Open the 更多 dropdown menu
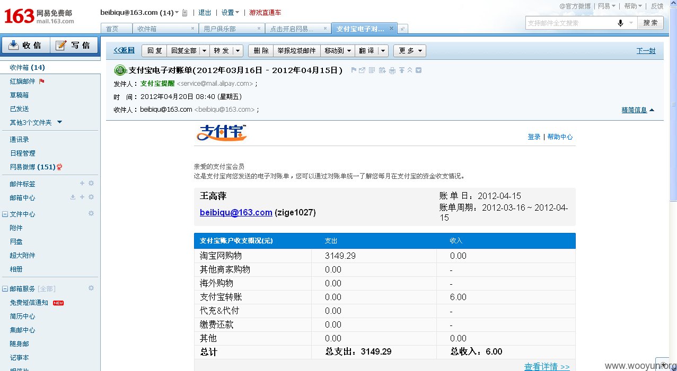The image size is (677, 371). coord(410,51)
